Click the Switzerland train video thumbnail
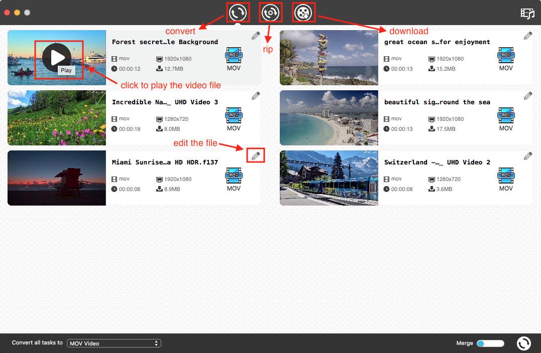541x353 pixels. click(x=329, y=178)
